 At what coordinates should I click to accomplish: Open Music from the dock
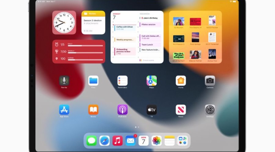tap(118, 141)
